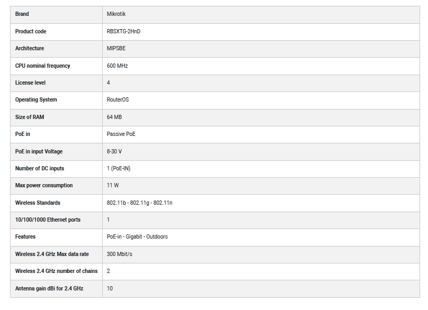Image resolution: width=428 pixels, height=310 pixels.
Task: Click the 11 W power consumption value
Action: (x=113, y=185)
